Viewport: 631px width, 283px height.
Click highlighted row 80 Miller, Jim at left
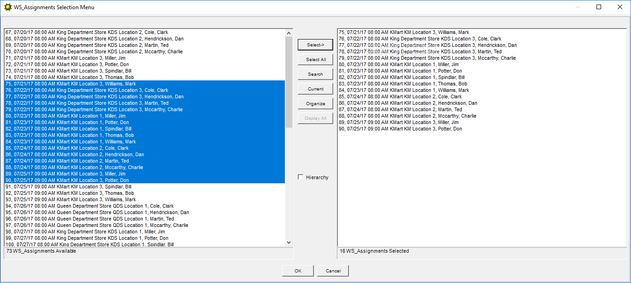[145, 116]
